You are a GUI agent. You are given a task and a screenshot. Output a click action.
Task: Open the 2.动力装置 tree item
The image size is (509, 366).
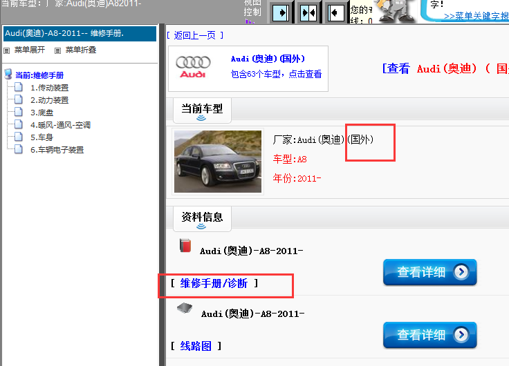[x=49, y=100]
